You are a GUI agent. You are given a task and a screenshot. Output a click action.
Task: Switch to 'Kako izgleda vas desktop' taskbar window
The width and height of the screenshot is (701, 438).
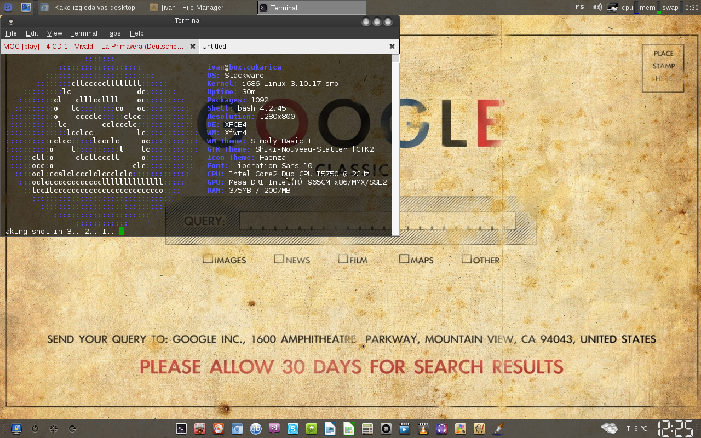[x=92, y=8]
